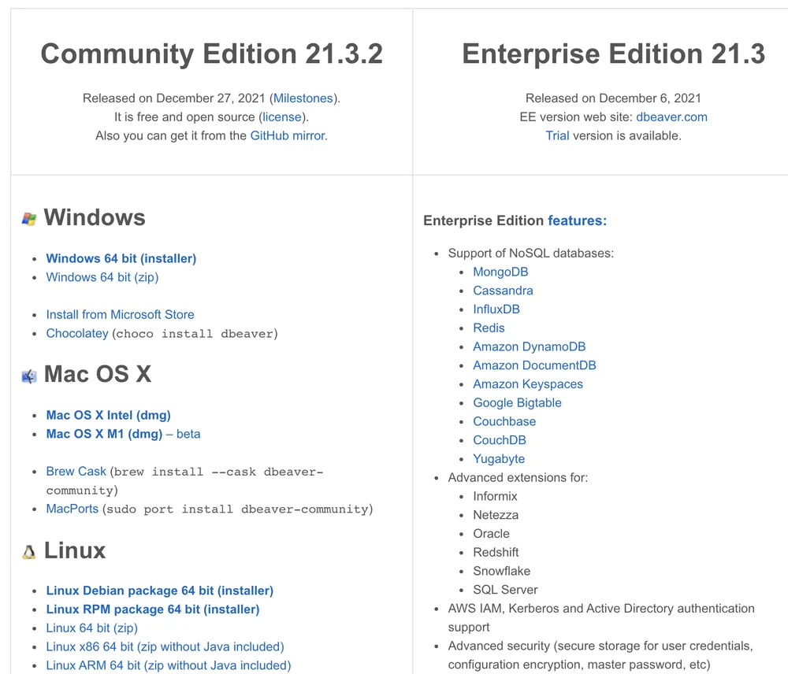
Task: Visit the dbeaver.com website link
Action: tap(671, 117)
